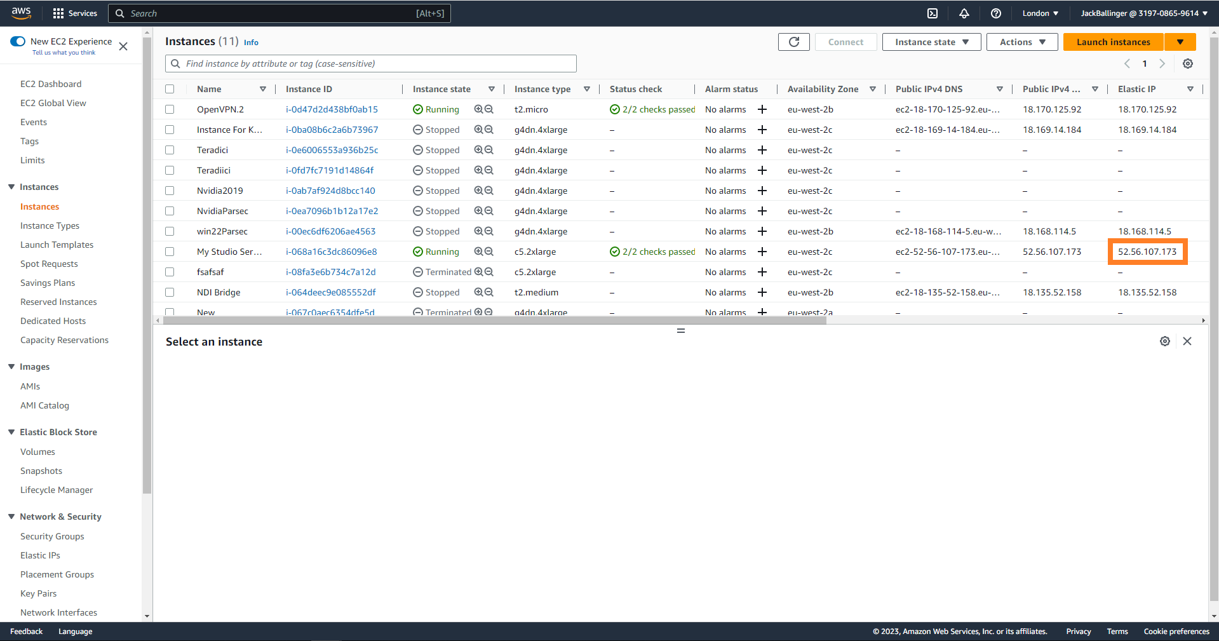Open the AWS home logo
1219x641 pixels.
21,13
